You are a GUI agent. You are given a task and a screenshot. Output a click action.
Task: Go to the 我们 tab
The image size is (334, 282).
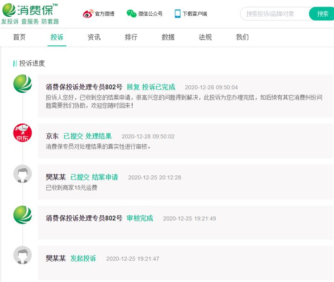[x=242, y=37]
